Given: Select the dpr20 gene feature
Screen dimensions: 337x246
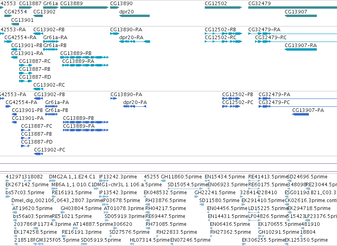Looking at the screenshot, I should [x=134, y=16].
